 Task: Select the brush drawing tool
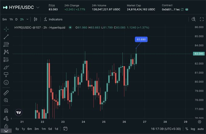pyautogui.click(x=6, y=67)
